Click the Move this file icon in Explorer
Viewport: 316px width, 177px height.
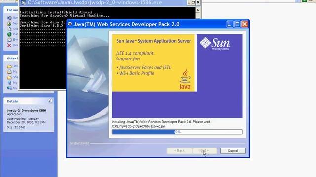coord(9,23)
